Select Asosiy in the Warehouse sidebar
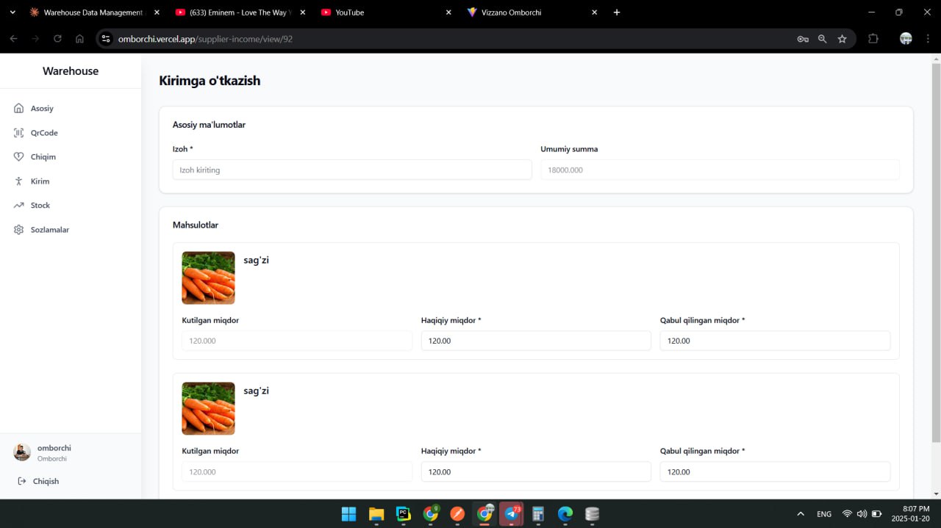This screenshot has height=528, width=941. tap(42, 108)
